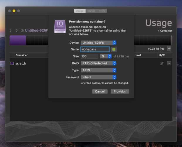Click the Name field containing workspace
182x147 pixels.
95,49
